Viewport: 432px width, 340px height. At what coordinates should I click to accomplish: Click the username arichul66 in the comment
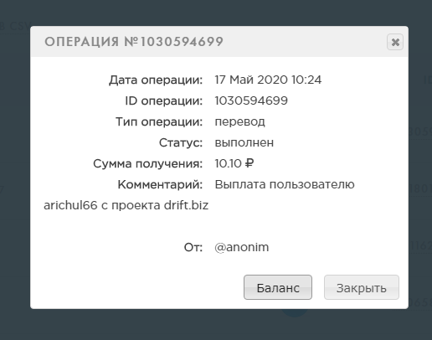click(70, 205)
